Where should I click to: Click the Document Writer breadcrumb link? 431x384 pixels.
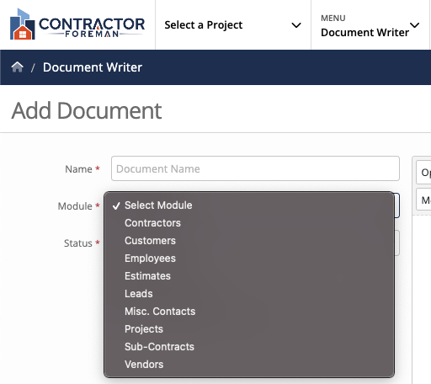93,67
